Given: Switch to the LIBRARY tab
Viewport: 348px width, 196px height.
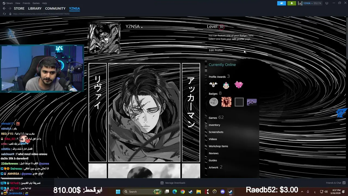Looking at the screenshot, I should pos(35,8).
